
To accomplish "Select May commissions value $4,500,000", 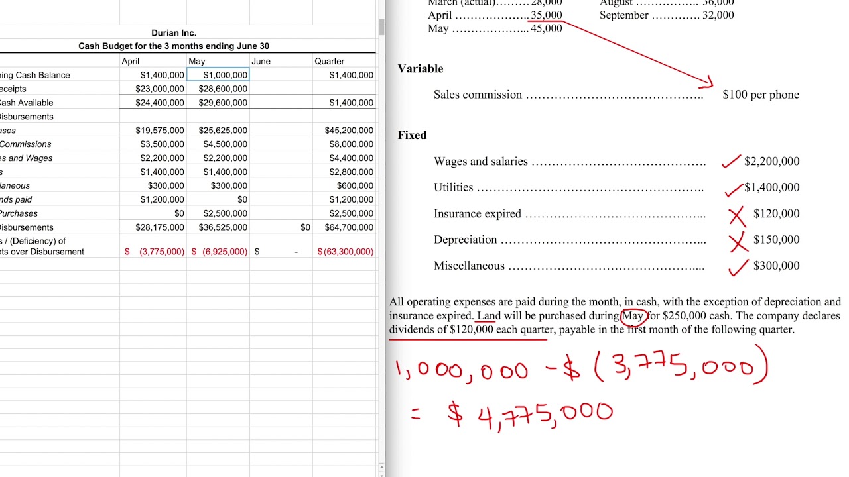I will click(x=218, y=144).
